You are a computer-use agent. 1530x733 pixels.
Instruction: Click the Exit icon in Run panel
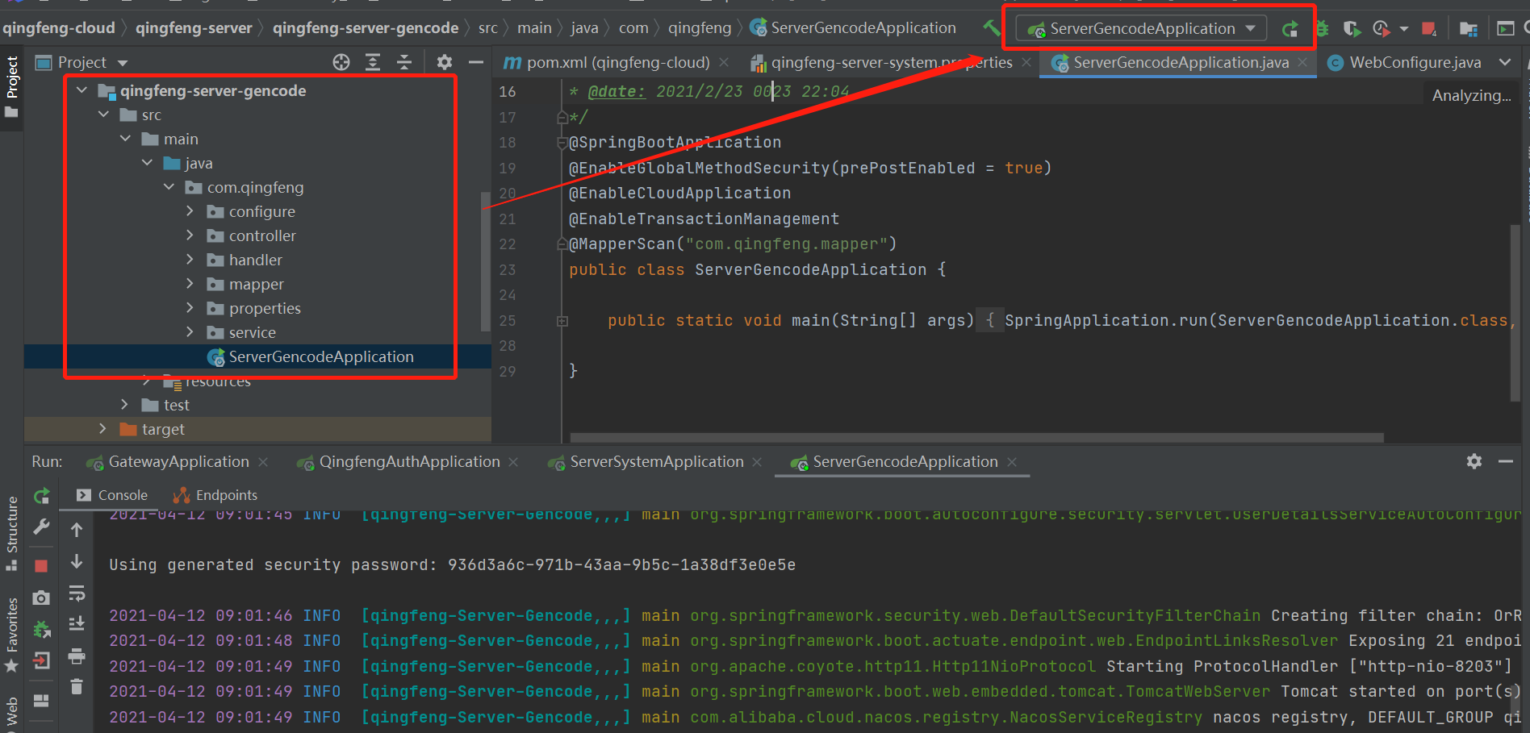(41, 661)
